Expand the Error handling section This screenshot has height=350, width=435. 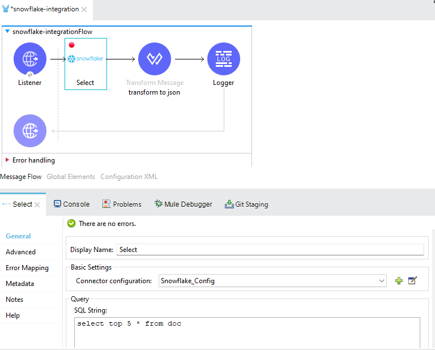click(7, 160)
